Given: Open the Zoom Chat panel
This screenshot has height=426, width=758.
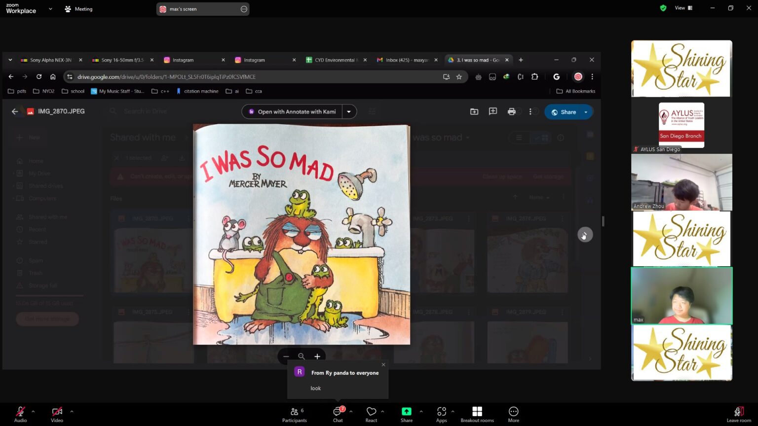Looking at the screenshot, I should coord(338,414).
